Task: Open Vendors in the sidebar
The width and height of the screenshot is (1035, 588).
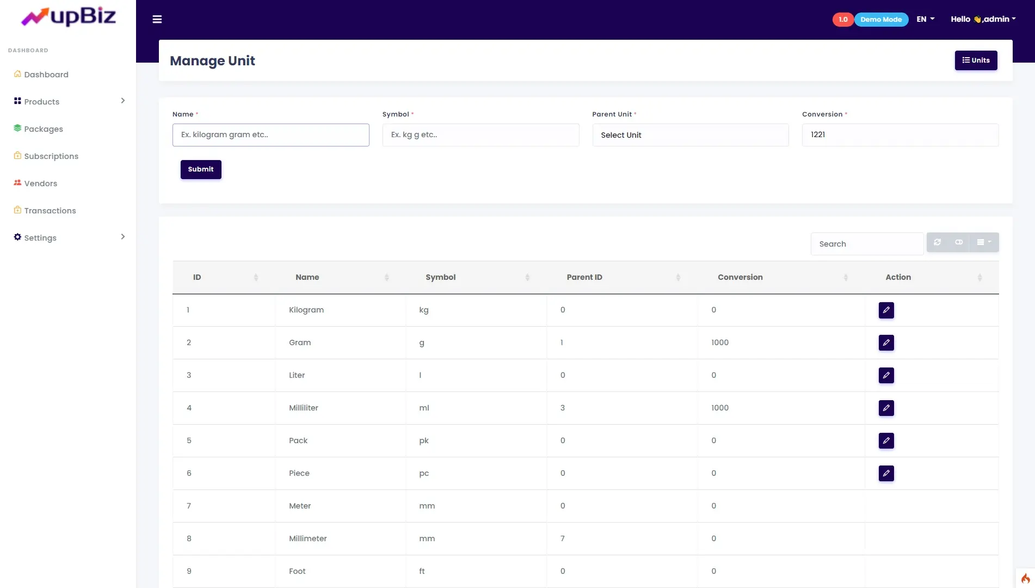Action: point(41,183)
